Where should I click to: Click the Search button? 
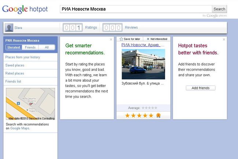point(219,9)
